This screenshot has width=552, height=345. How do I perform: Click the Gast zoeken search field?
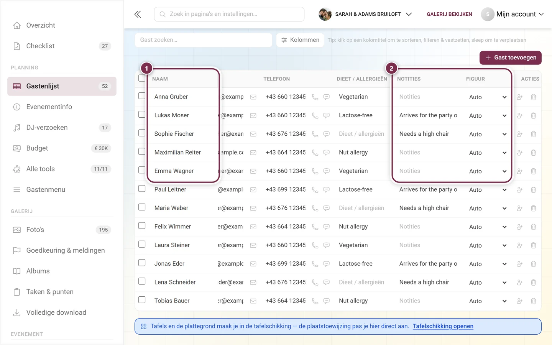coord(203,40)
